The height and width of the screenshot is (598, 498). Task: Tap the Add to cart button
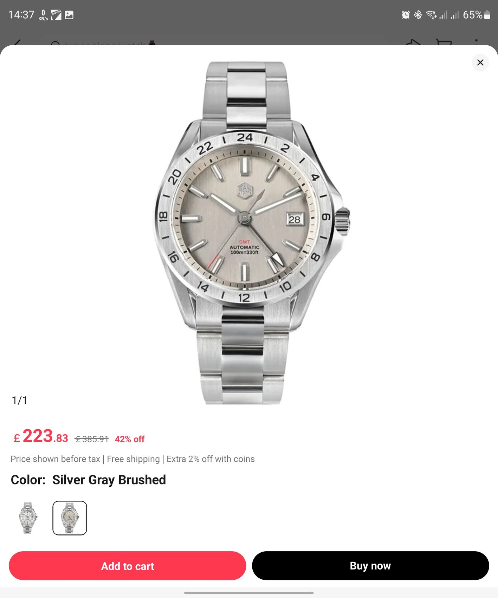127,566
